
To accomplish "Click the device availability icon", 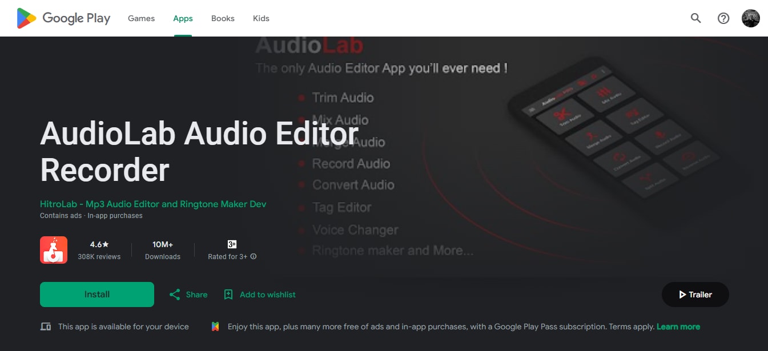I will [46, 326].
